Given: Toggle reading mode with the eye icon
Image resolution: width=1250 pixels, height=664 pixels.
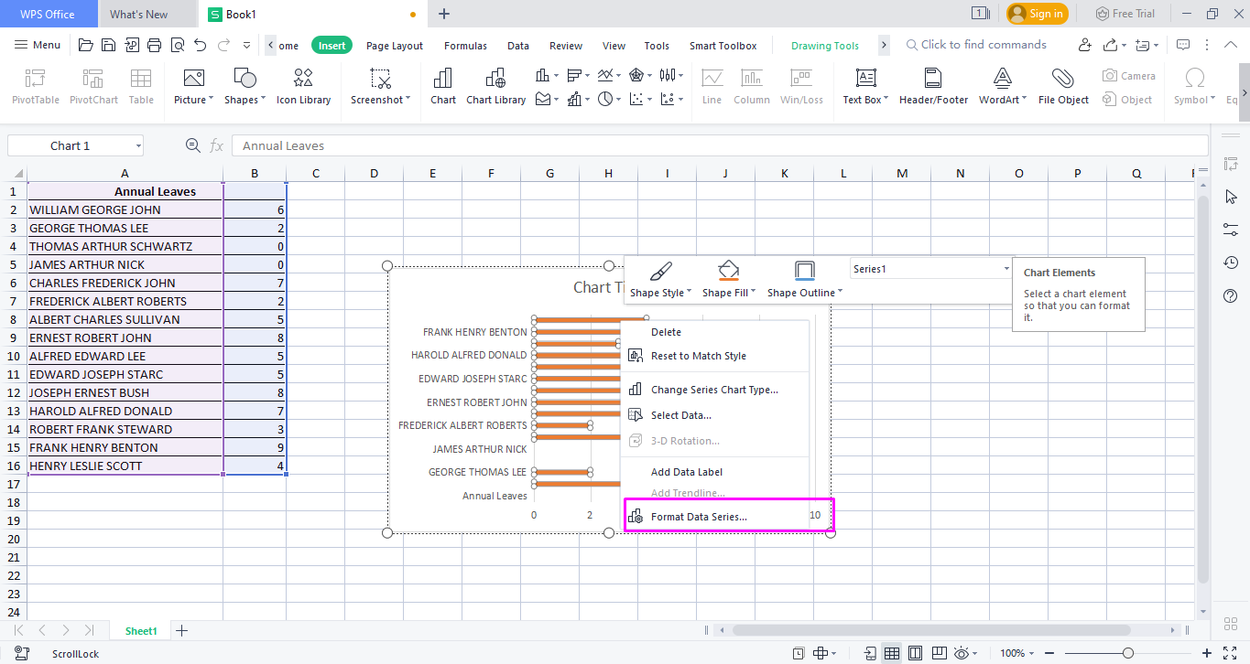Looking at the screenshot, I should coord(962,652).
